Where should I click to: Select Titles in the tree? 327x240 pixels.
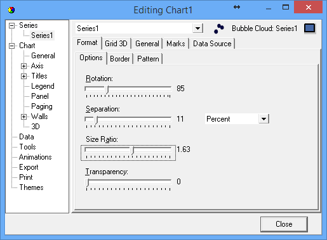pos(39,76)
